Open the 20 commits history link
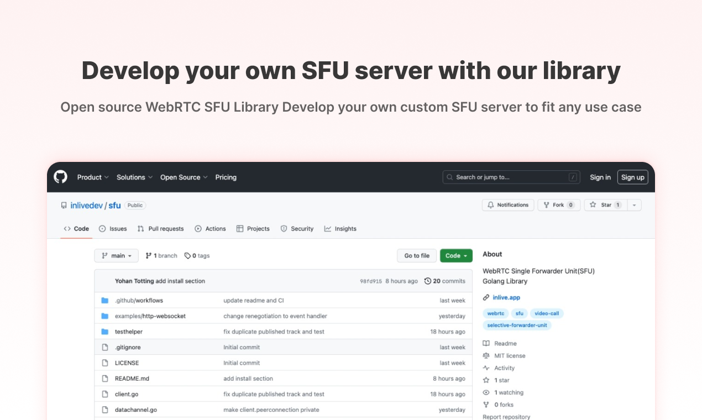702x420 pixels. click(x=445, y=281)
